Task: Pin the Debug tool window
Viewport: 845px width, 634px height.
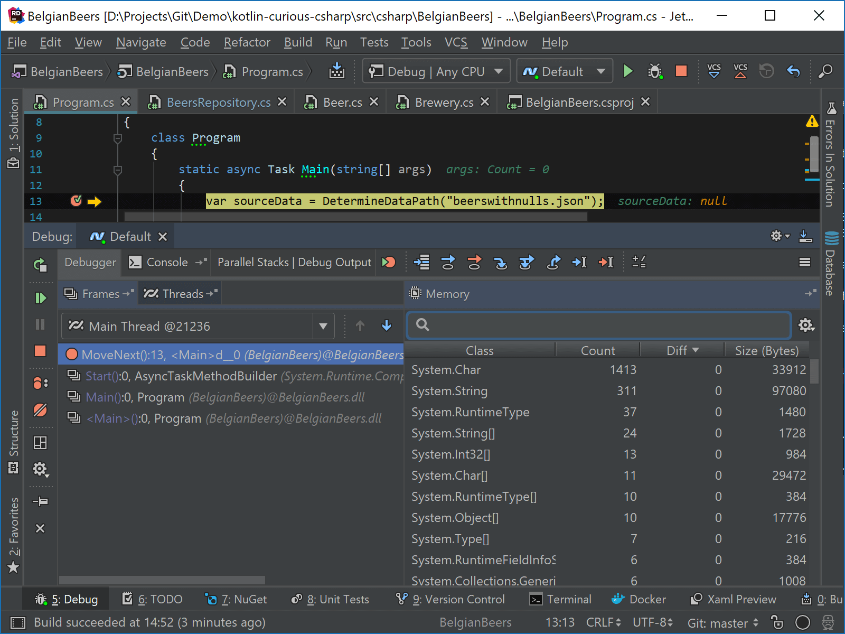Action: tap(41, 501)
